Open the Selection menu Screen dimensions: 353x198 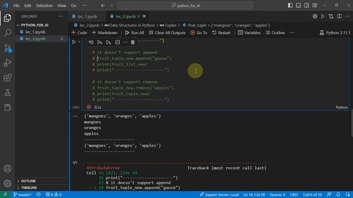(44, 5)
